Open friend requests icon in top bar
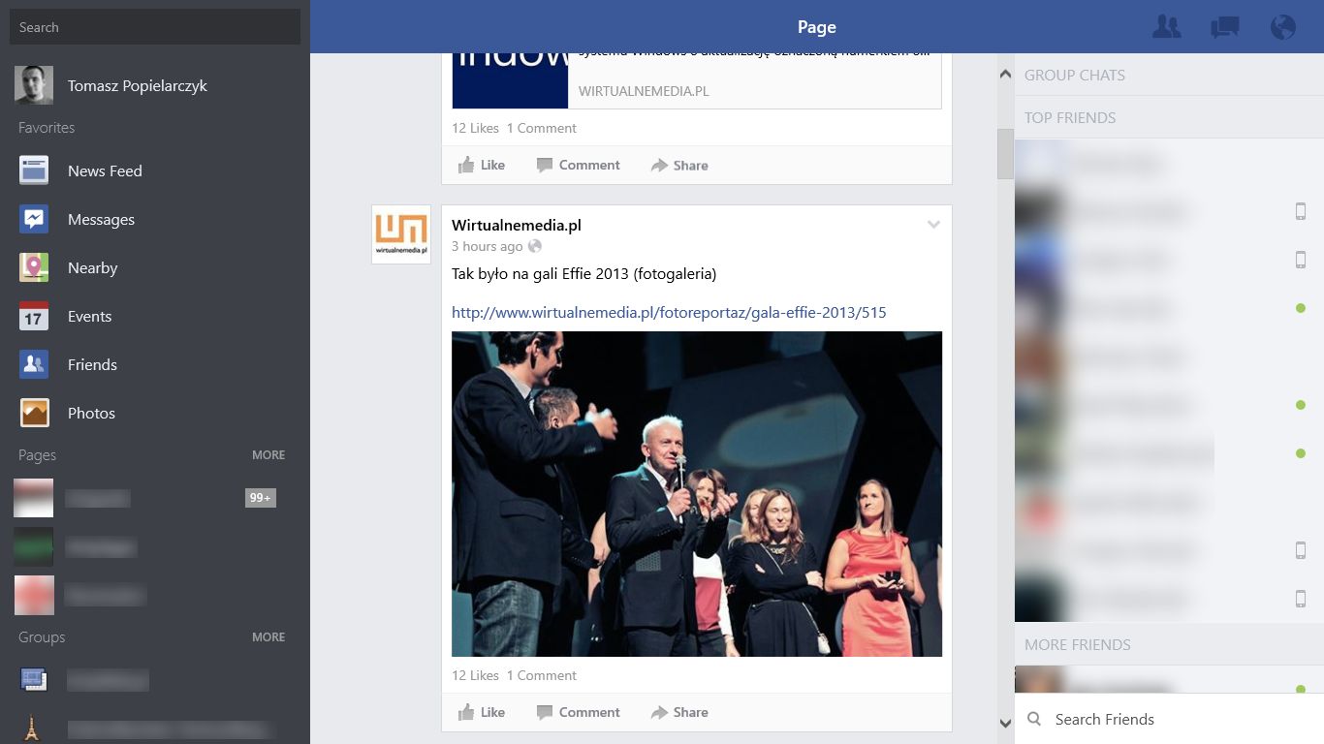Screen dimensions: 1324x744 click(1167, 27)
